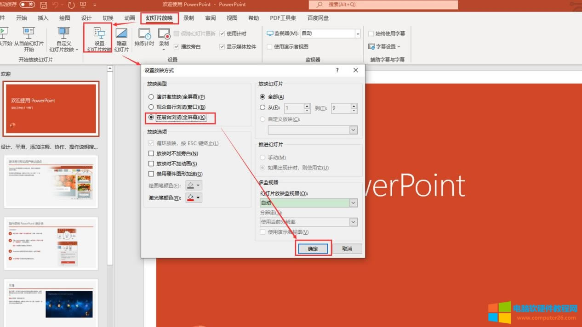This screenshot has width=582, height=327.
Task: Open the pen color picker
Action: 194,185
